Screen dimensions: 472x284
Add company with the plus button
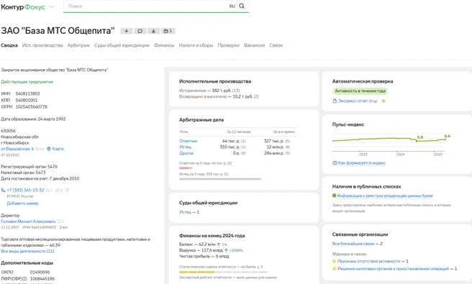(x=127, y=31)
